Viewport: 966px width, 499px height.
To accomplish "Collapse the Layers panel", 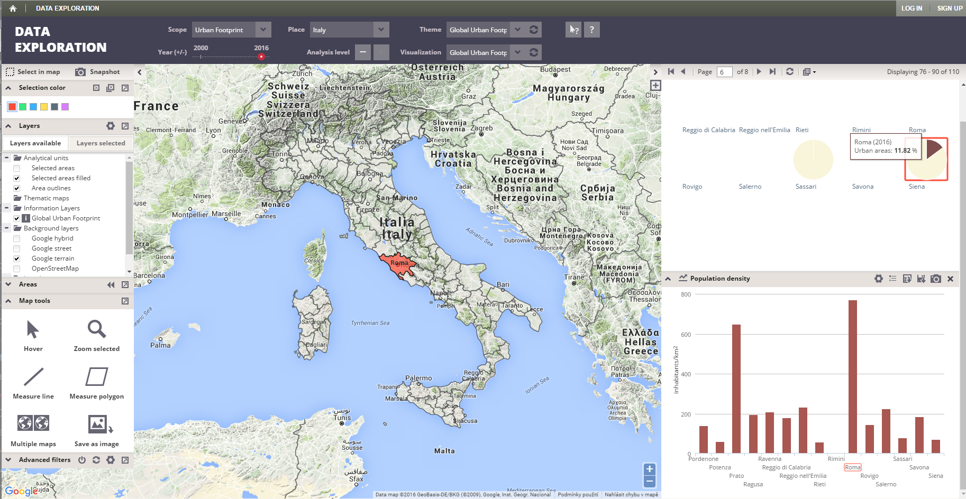I will pos(8,126).
